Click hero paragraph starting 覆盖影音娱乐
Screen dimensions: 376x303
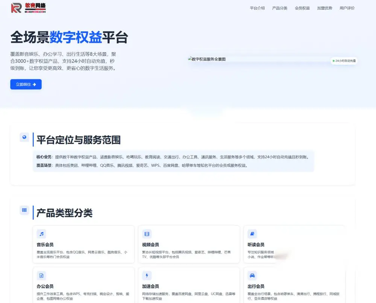64,61
